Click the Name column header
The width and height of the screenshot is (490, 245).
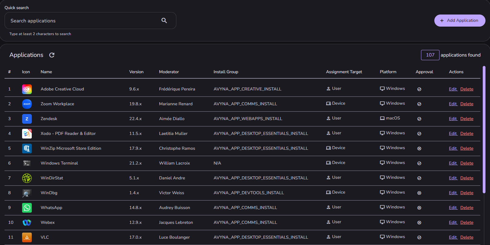46,72
